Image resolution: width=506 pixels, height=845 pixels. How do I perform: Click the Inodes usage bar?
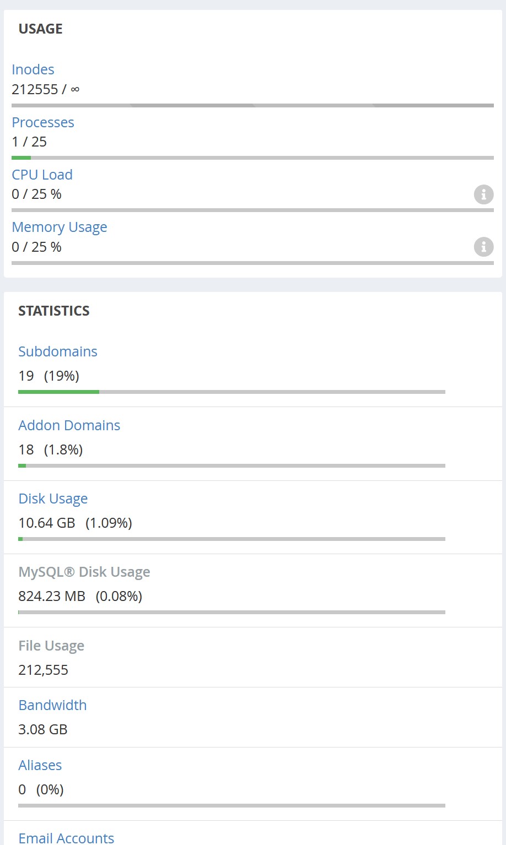click(x=252, y=105)
